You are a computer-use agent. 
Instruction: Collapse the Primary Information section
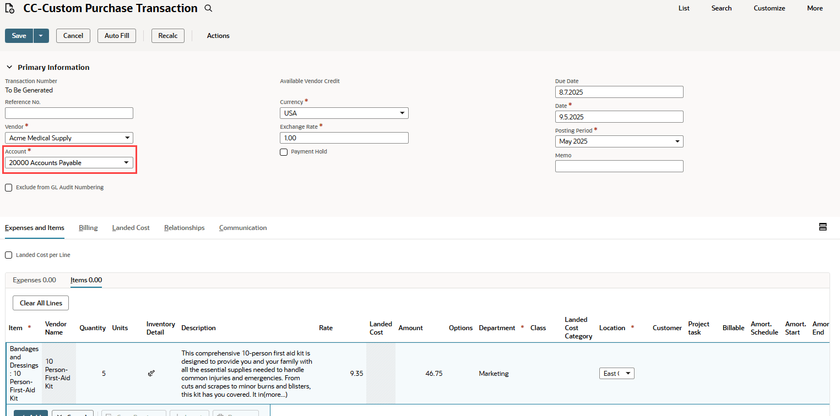(9, 67)
